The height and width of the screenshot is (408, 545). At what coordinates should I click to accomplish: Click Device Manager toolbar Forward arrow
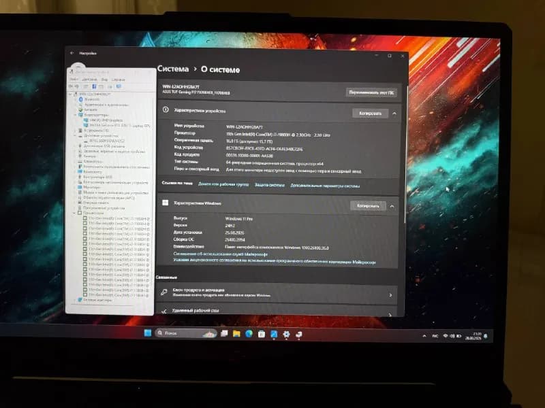(76, 86)
